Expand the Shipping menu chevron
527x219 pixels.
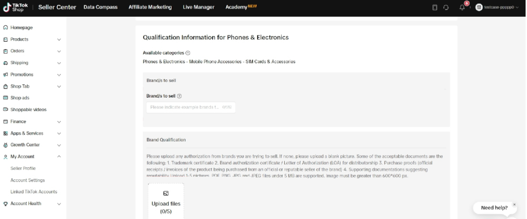(x=59, y=63)
